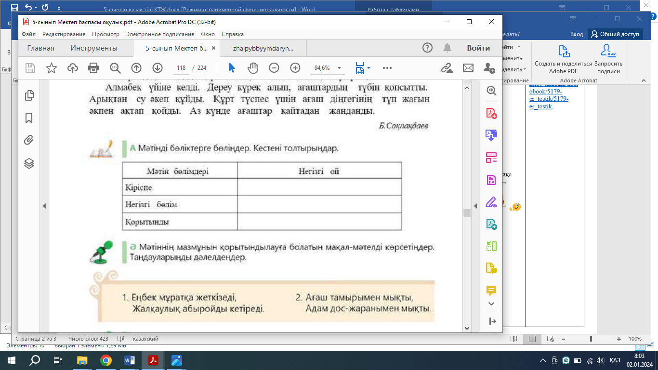Zoom in with the plus icon

[295, 68]
